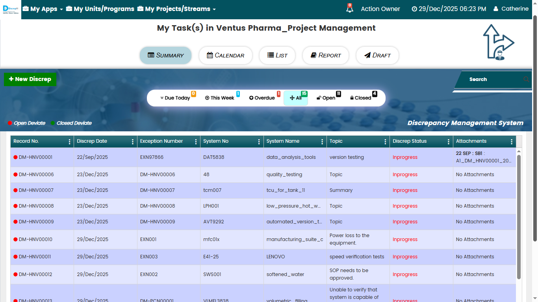Click the New Discrep button
This screenshot has width=538, height=302.
30,79
